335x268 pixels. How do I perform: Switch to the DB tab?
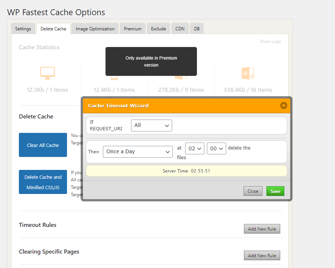[197, 29]
